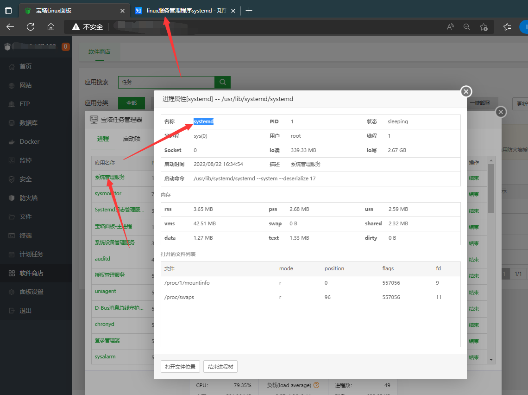
Task: Open FTP in the sidebar
Action: click(25, 104)
